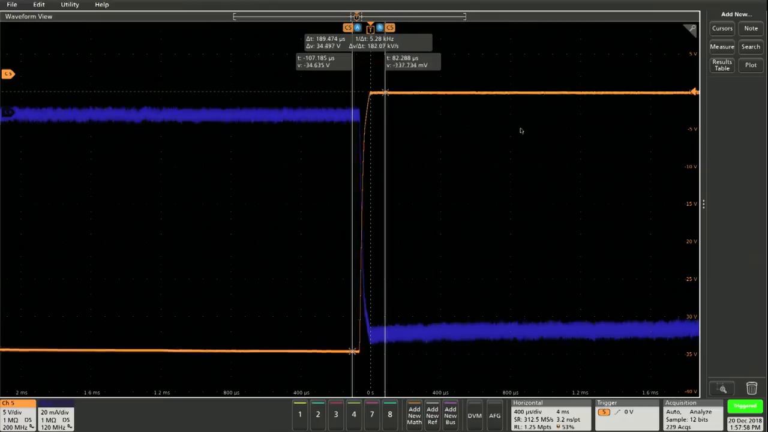Click the trash can delete icon
Image resolution: width=768 pixels, height=432 pixels.
coord(751,388)
